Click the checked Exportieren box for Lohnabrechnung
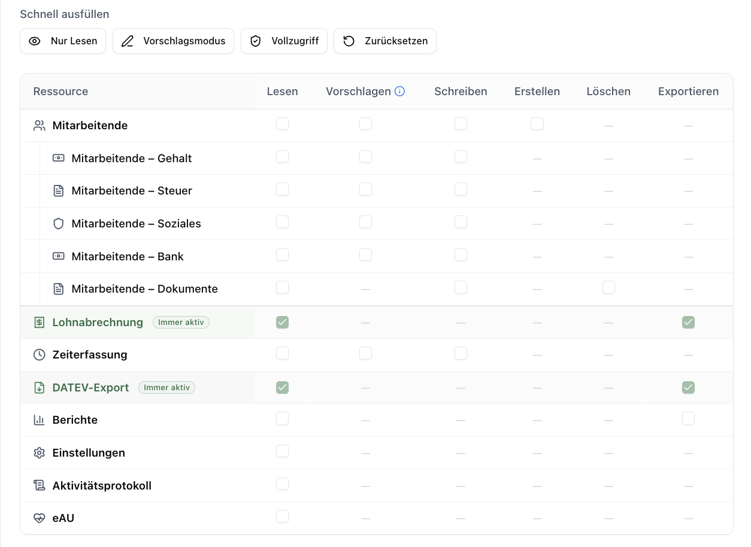Image resolution: width=751 pixels, height=547 pixels. (688, 323)
